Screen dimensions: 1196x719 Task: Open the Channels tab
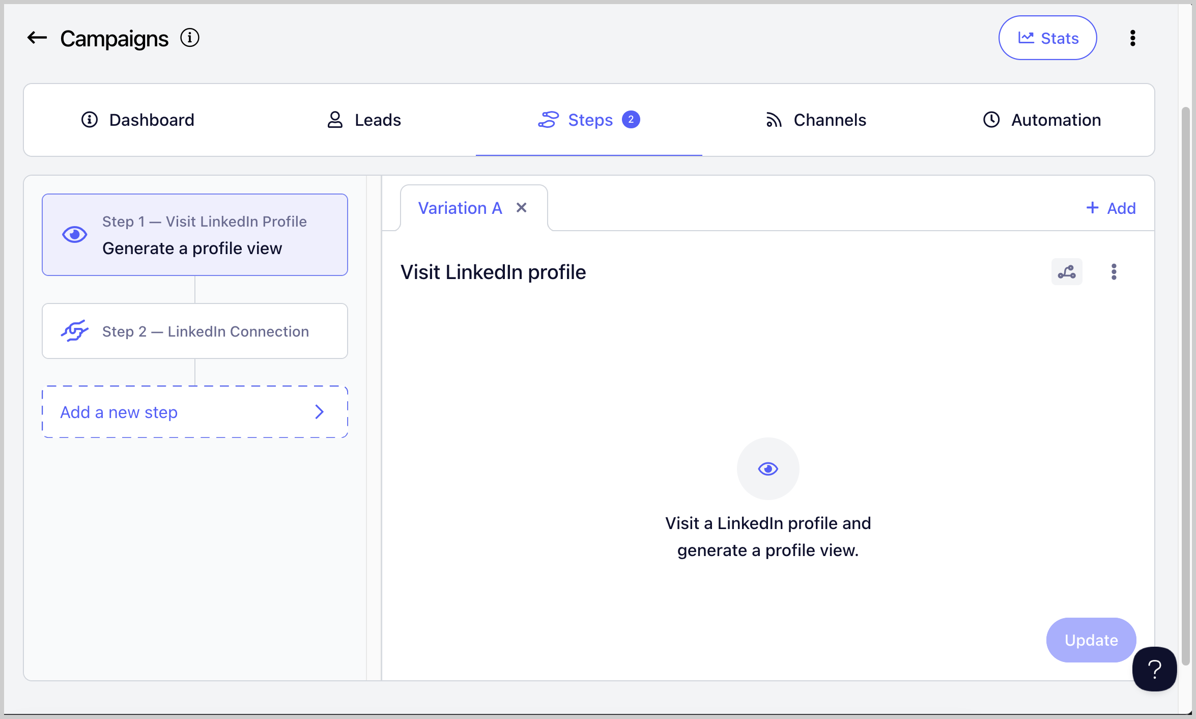816,120
